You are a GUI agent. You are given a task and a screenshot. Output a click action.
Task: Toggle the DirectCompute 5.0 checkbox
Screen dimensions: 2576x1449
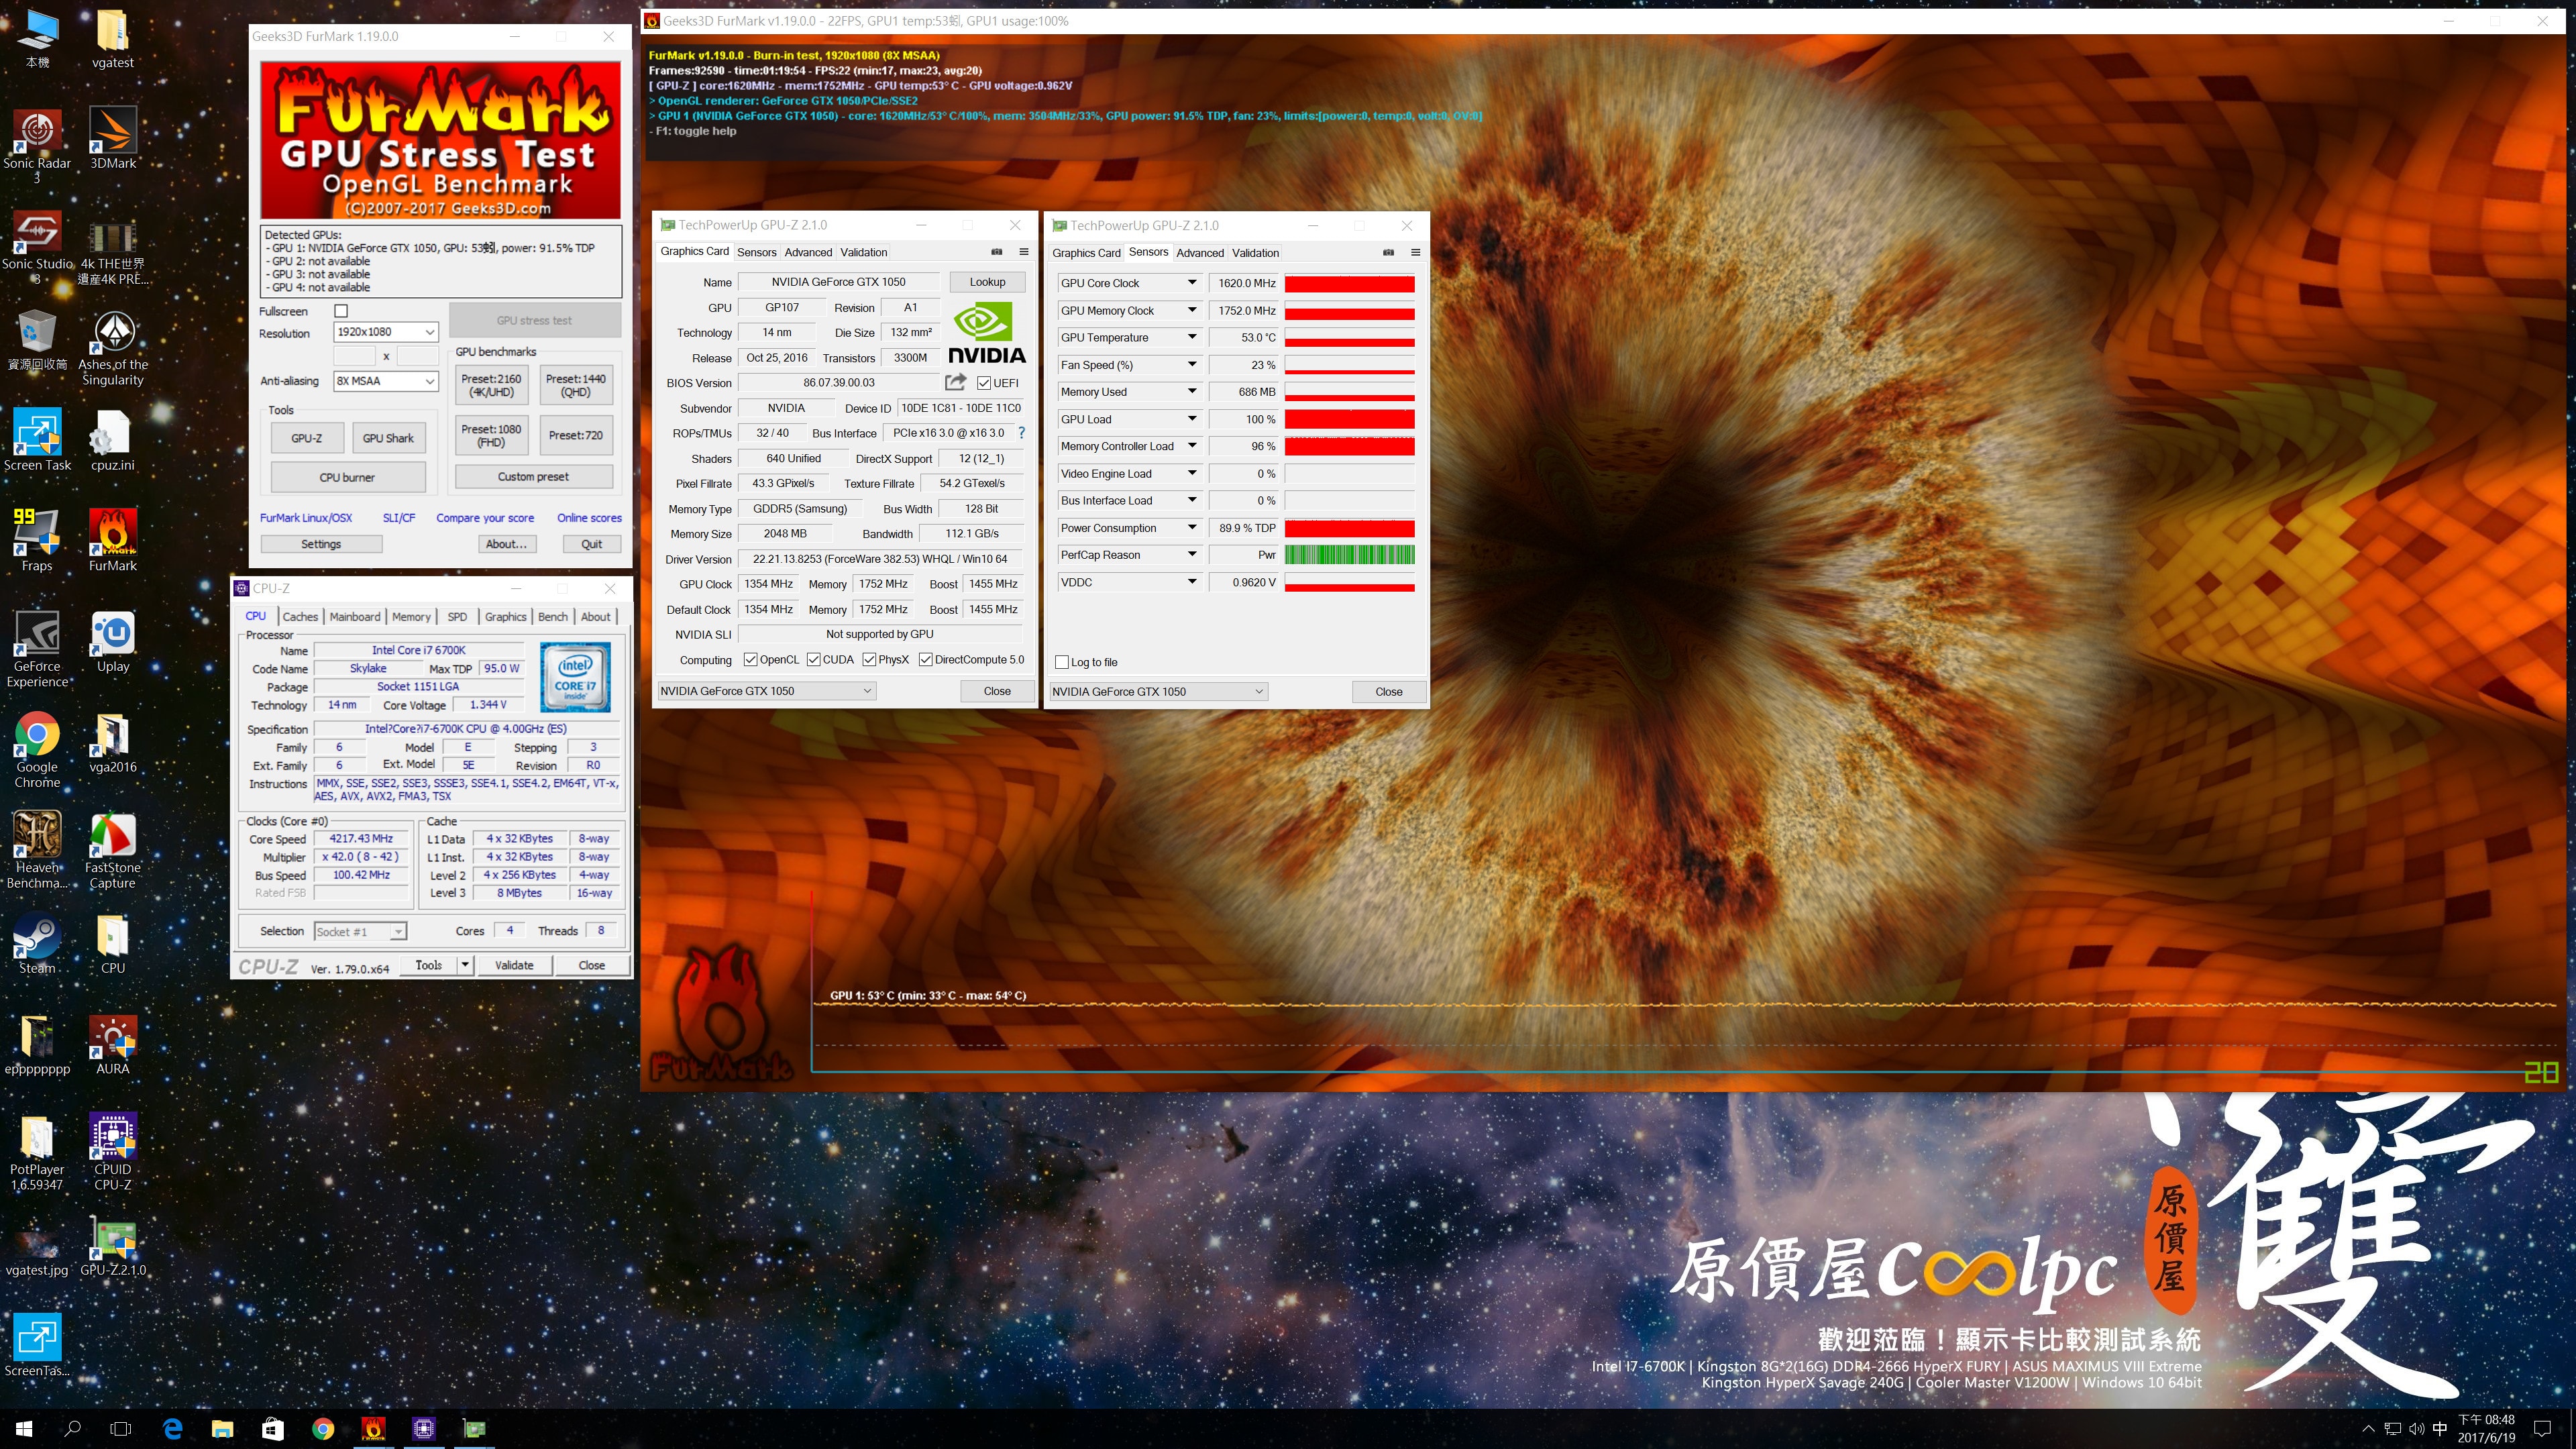click(x=925, y=660)
